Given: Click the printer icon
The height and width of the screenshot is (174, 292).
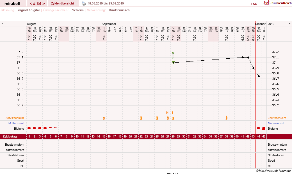Looking at the screenshot, I should (x=84, y=4).
